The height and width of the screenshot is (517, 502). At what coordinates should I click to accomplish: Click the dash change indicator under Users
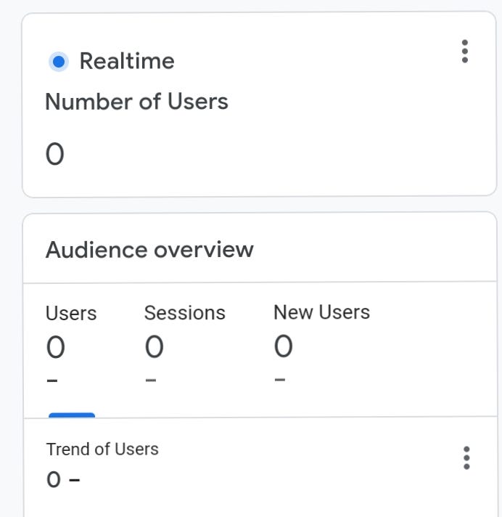click(52, 380)
